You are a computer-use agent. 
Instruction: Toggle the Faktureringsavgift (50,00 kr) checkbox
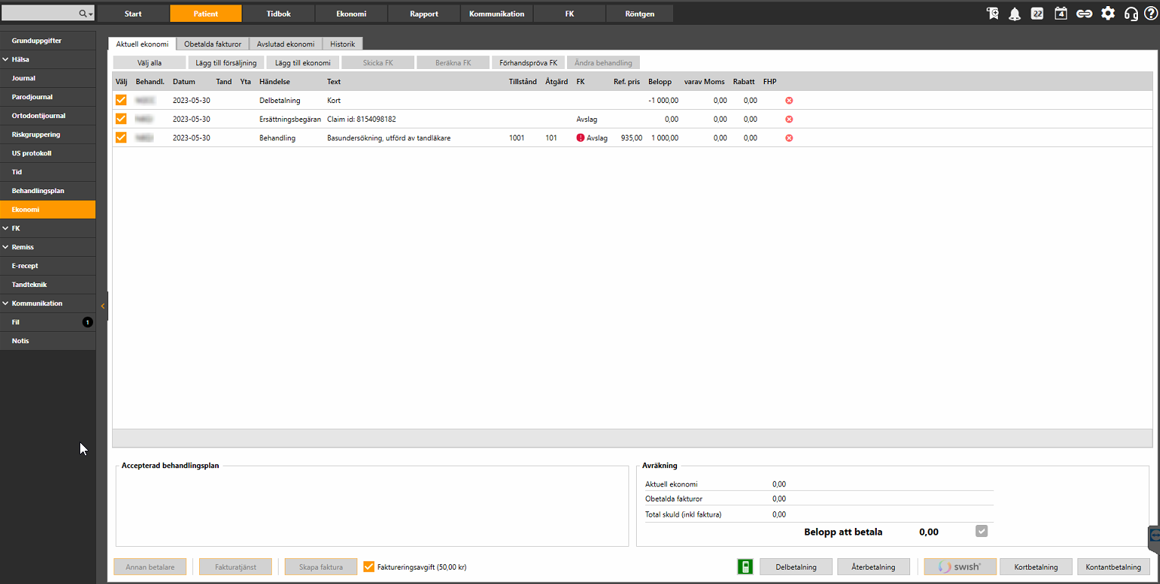click(x=370, y=567)
